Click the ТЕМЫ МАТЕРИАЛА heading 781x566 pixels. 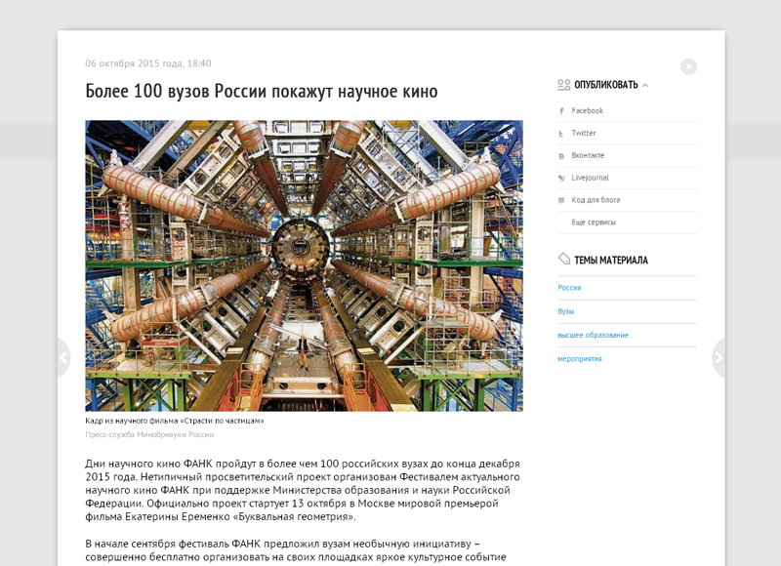pyautogui.click(x=611, y=260)
